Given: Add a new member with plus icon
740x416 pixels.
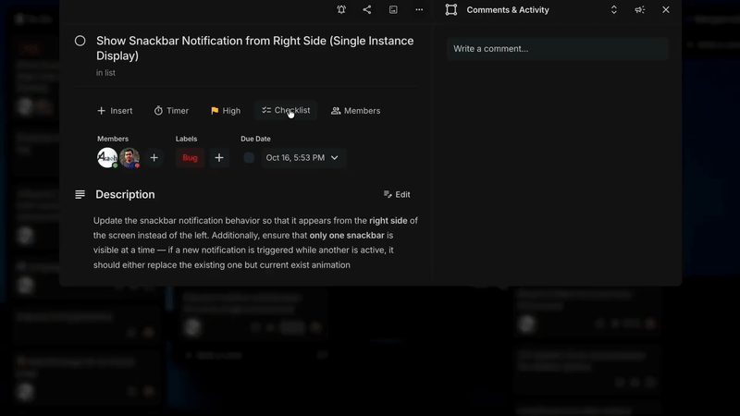Looking at the screenshot, I should pyautogui.click(x=154, y=158).
